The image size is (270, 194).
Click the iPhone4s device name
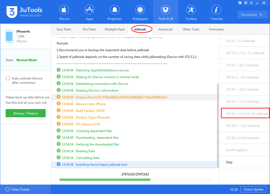pyautogui.click(x=23, y=32)
